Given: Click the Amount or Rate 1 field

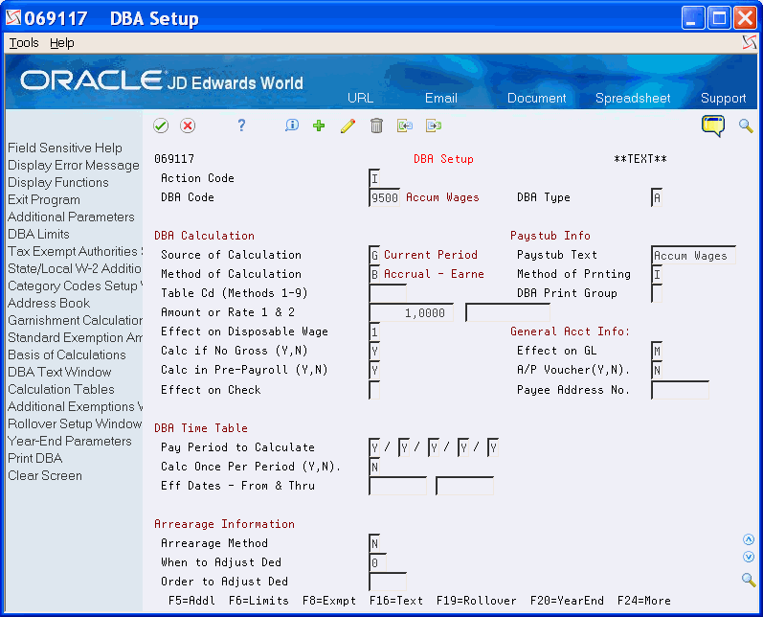Looking at the screenshot, I should (x=412, y=312).
